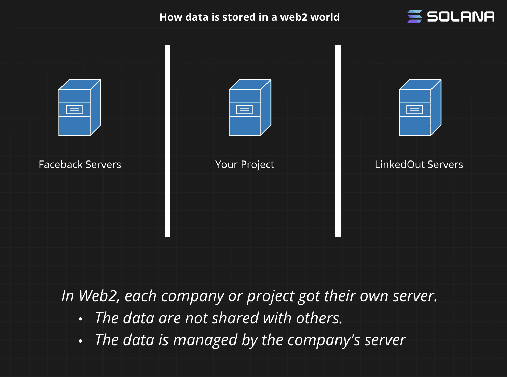This screenshot has height=377, width=507.
Task: Click the drive slot on Your Project server
Action: (x=244, y=110)
